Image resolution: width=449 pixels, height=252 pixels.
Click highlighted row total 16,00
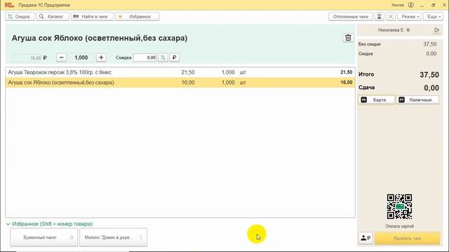point(347,83)
